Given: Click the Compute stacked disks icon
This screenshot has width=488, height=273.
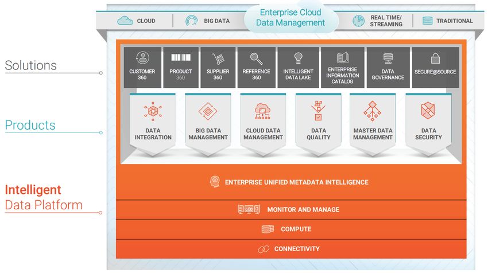Looking at the screenshot, I should [x=268, y=229].
